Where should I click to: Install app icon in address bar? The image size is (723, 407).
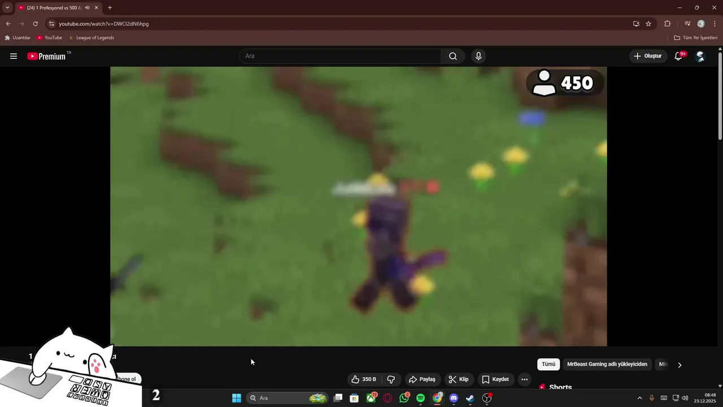pos(636,24)
